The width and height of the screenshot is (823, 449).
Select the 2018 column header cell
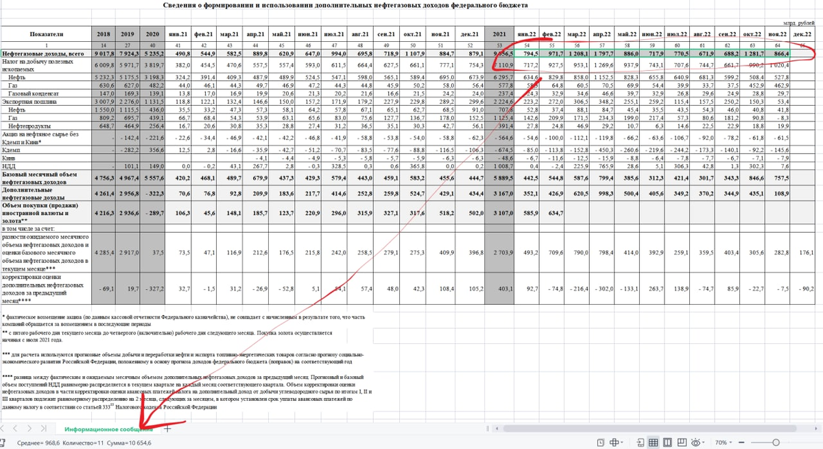(104, 34)
